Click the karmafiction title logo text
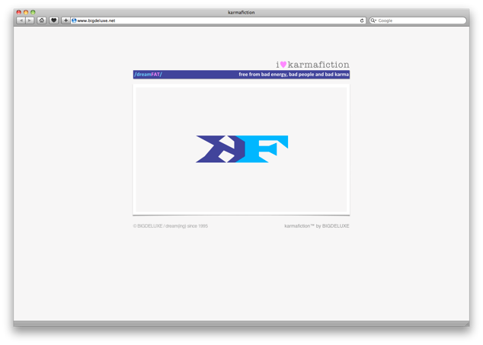This screenshot has width=483, height=345. 318,65
